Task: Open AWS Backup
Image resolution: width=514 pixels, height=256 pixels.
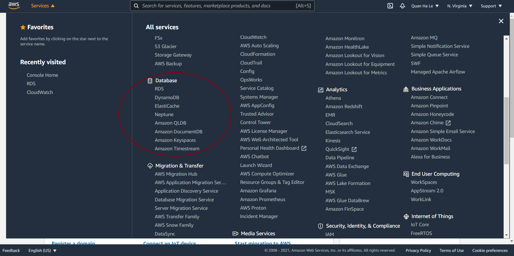Action: tap(168, 64)
